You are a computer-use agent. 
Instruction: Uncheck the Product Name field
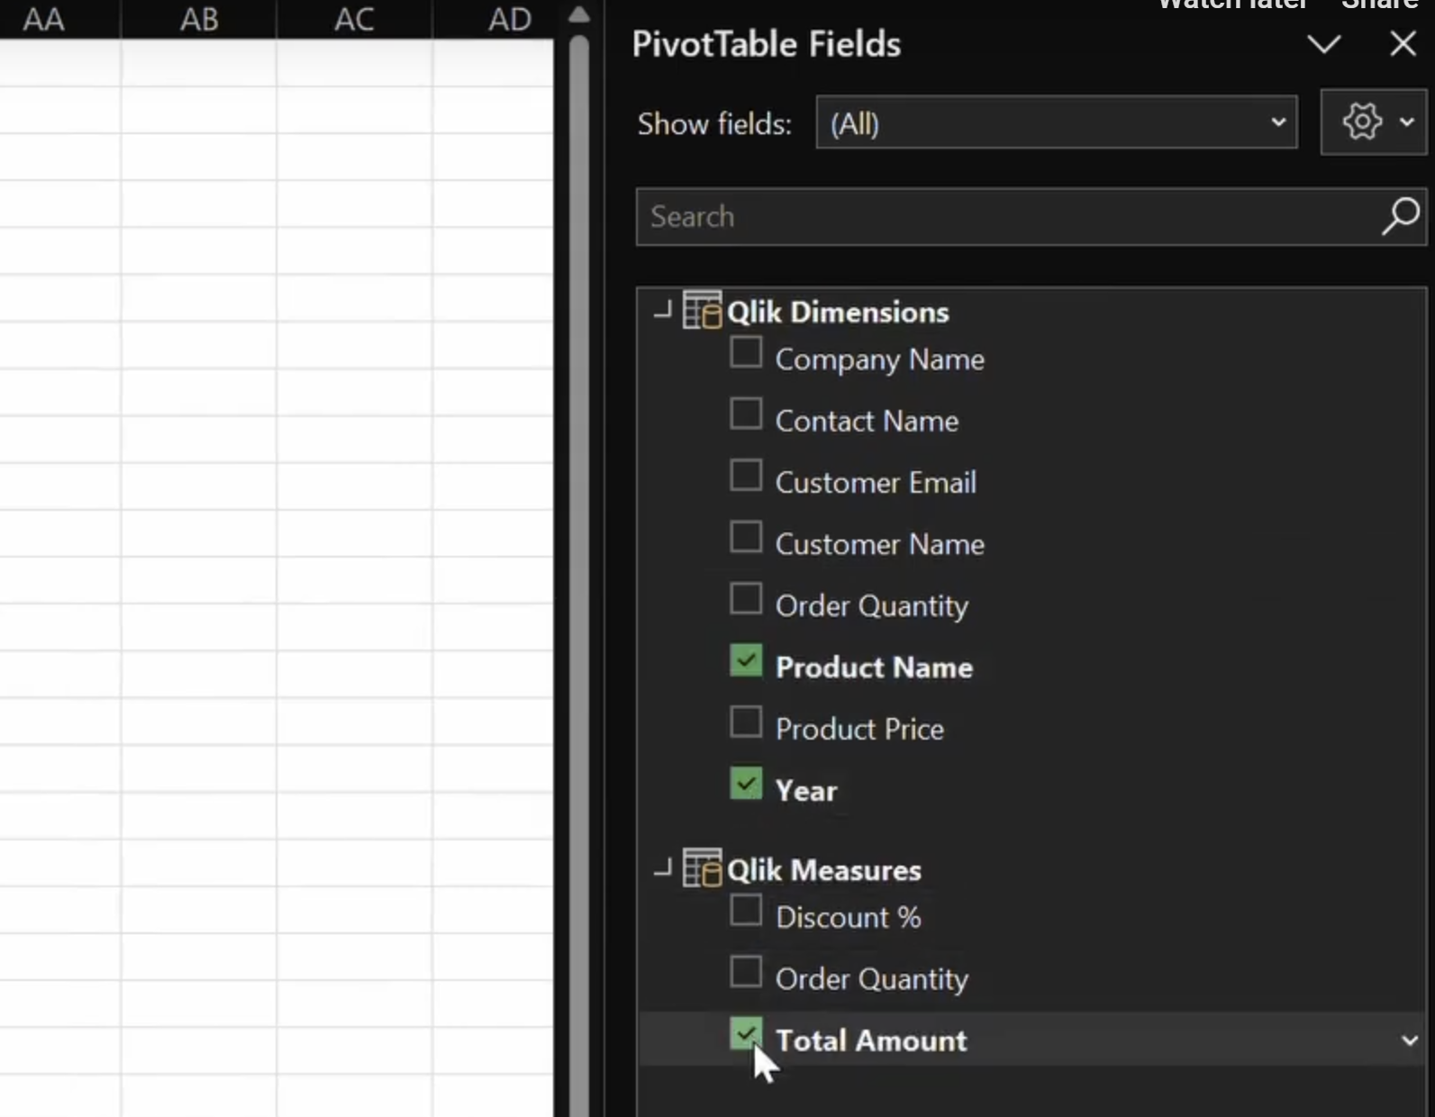tap(746, 660)
